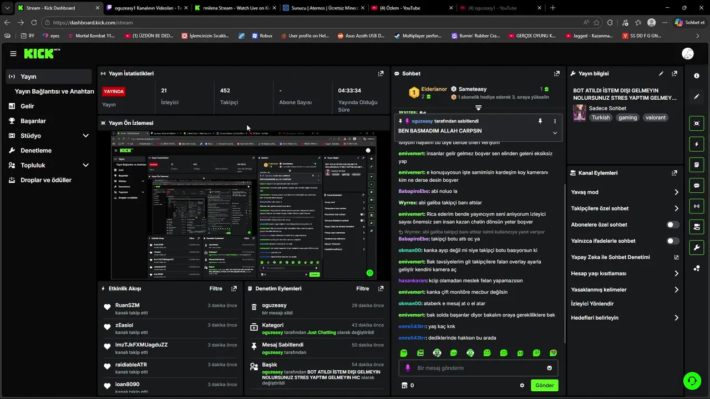Switch to the Özlem YouTube browser tab

[410, 8]
